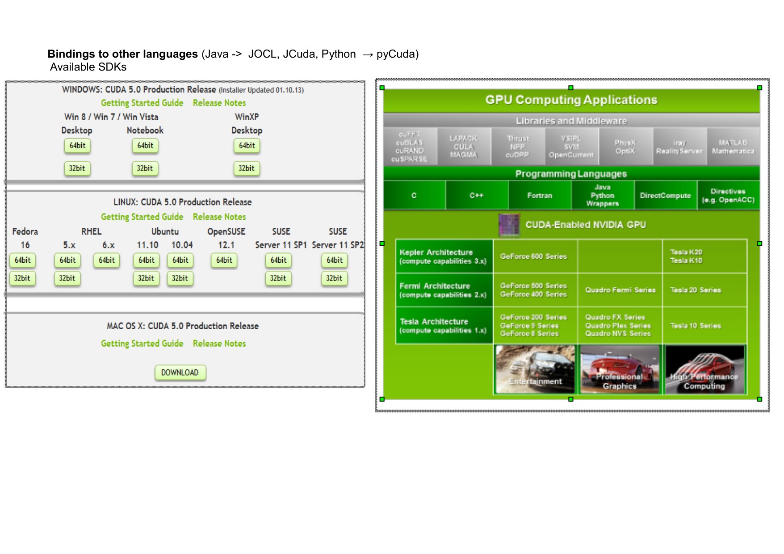Click the Ubuntu 10.04 32bit button
Viewport: 784px width, 554px height.
tap(180, 278)
